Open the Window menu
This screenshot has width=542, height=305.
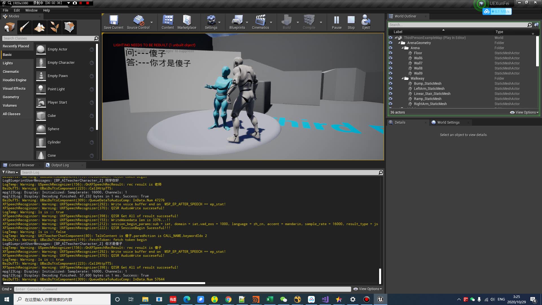pyautogui.click(x=31, y=10)
